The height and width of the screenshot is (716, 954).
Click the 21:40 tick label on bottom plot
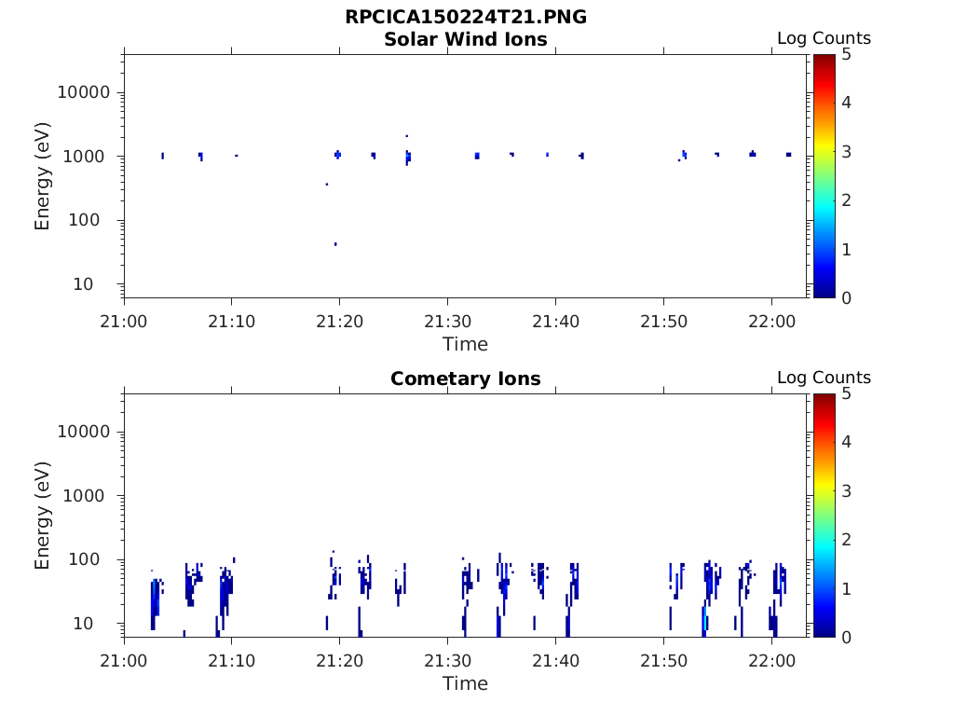point(555,660)
